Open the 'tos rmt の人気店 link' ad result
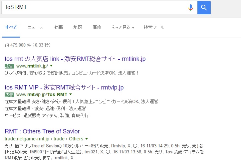 click(75, 59)
